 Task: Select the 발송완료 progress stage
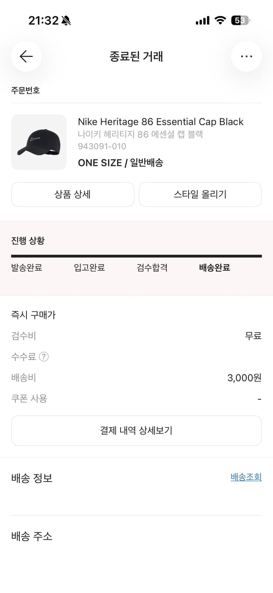coord(26,268)
